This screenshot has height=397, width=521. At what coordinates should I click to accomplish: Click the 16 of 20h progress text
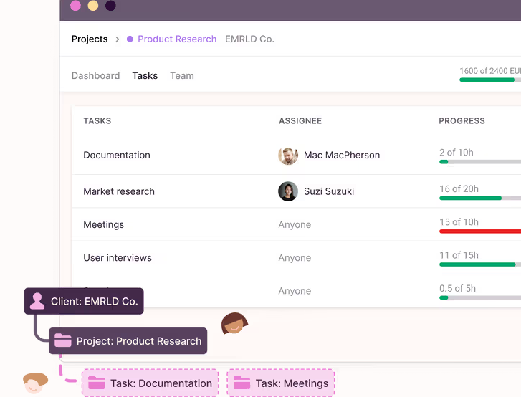tap(459, 188)
